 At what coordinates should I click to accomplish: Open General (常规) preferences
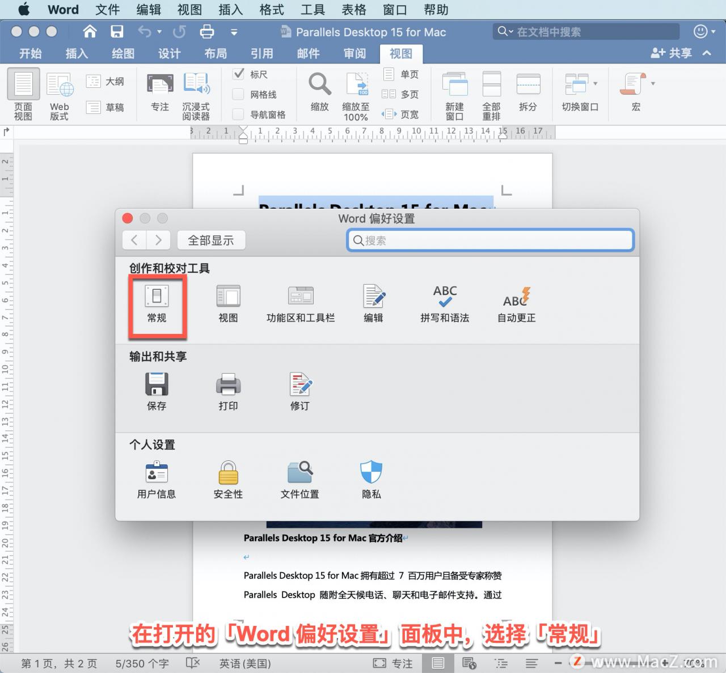(x=157, y=304)
